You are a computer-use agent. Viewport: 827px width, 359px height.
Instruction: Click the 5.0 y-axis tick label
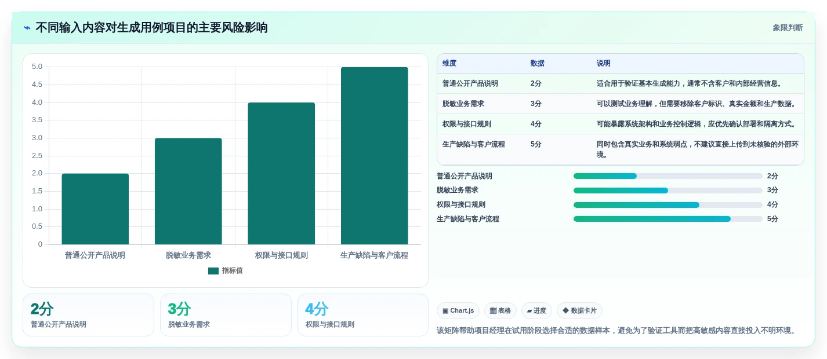(37, 67)
